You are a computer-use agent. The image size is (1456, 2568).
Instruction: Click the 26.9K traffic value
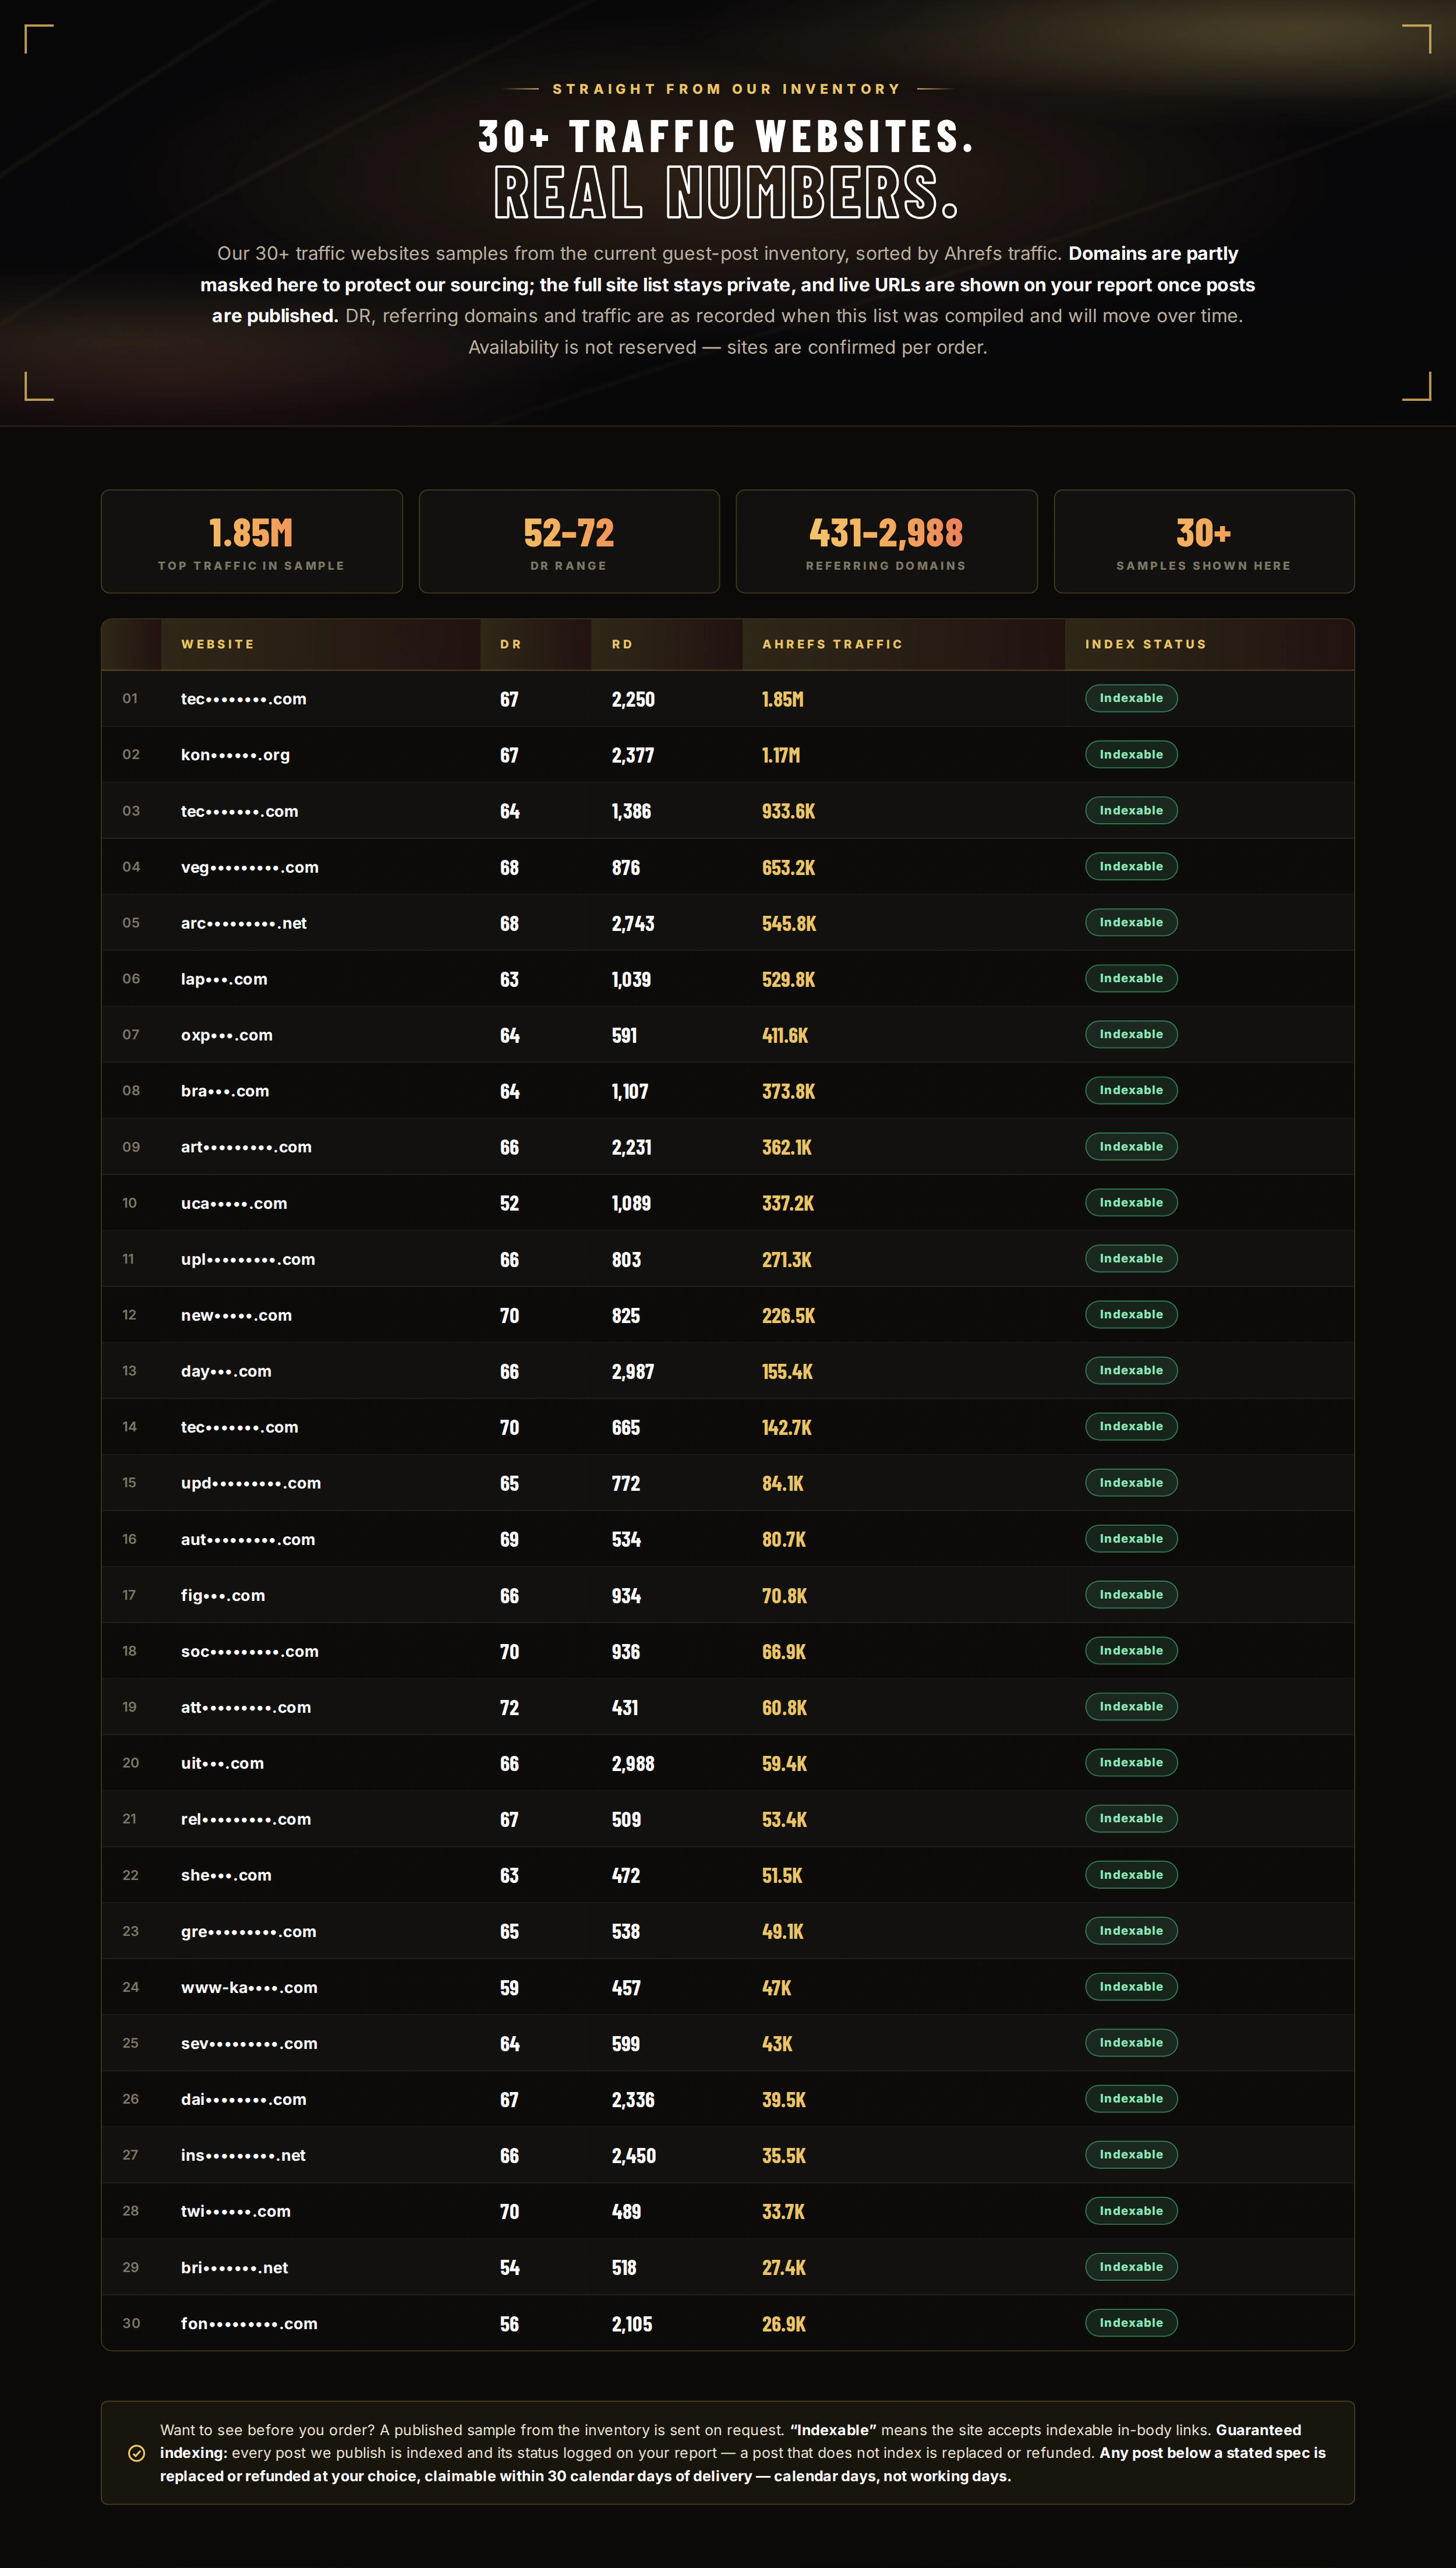coord(784,2323)
